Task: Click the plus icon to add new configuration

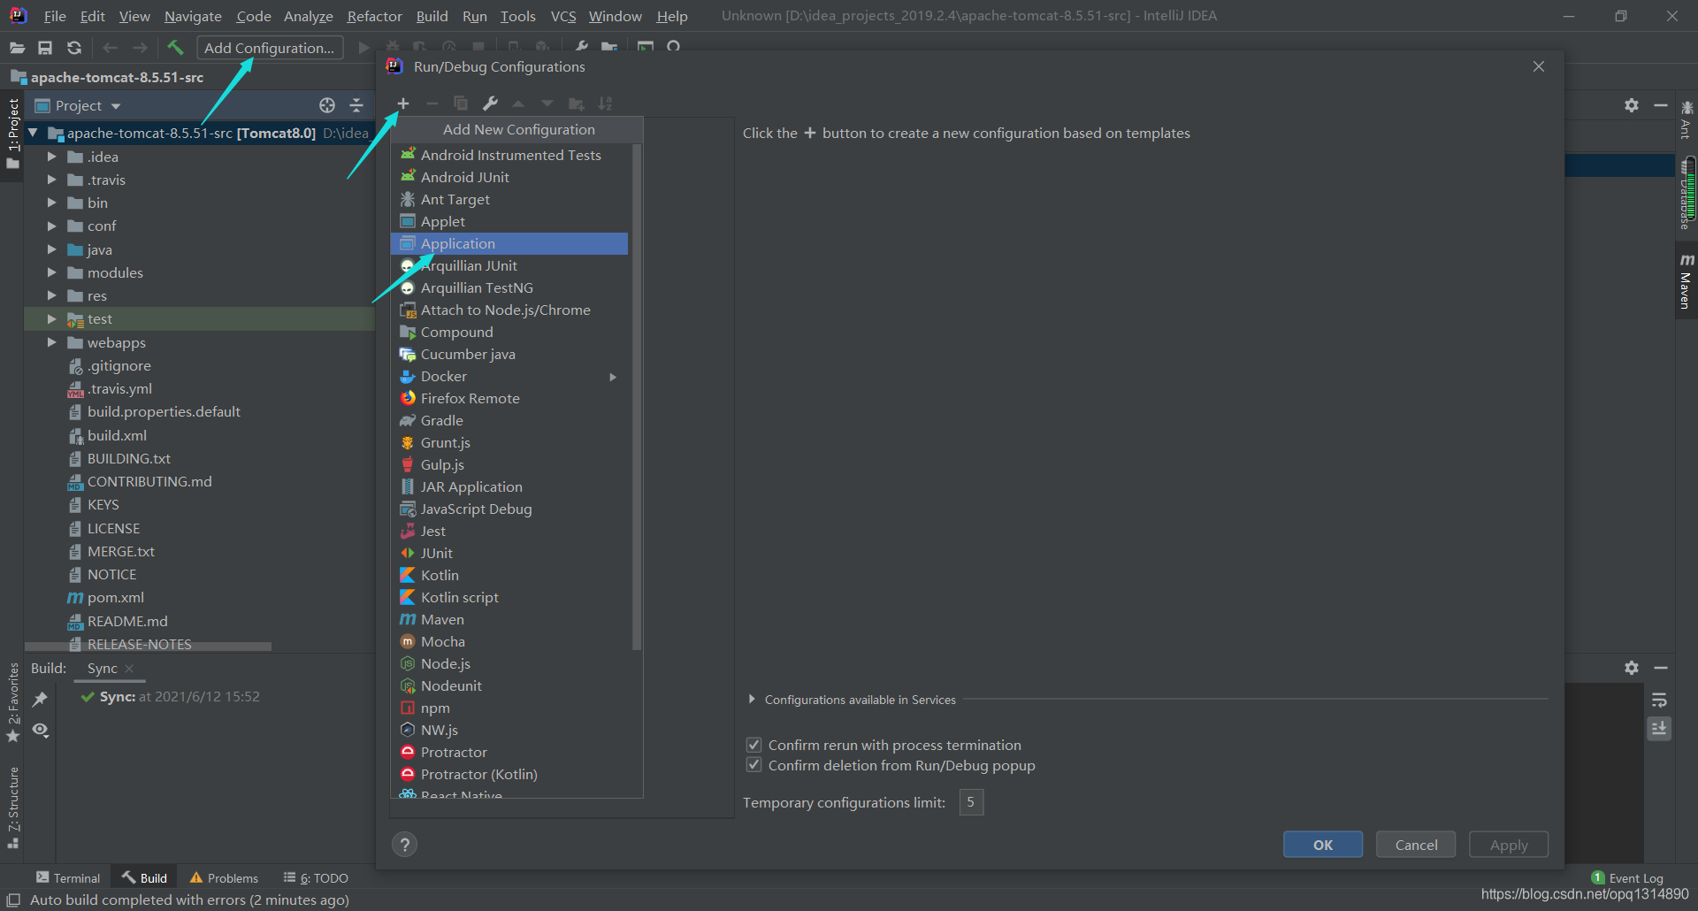Action: coord(402,103)
